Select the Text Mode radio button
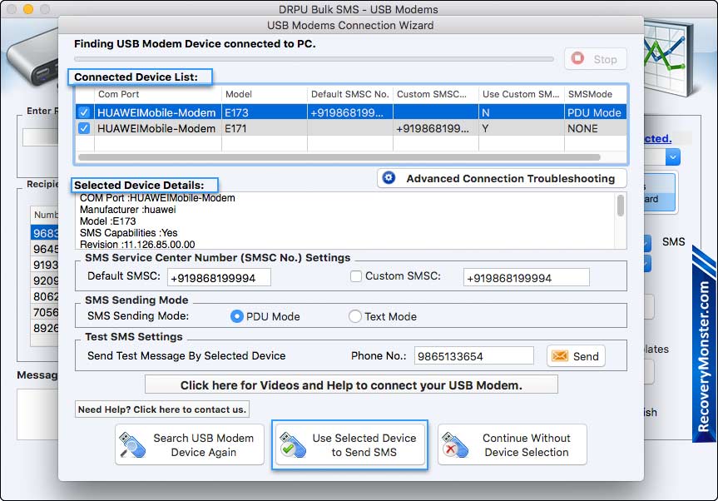 click(x=355, y=316)
